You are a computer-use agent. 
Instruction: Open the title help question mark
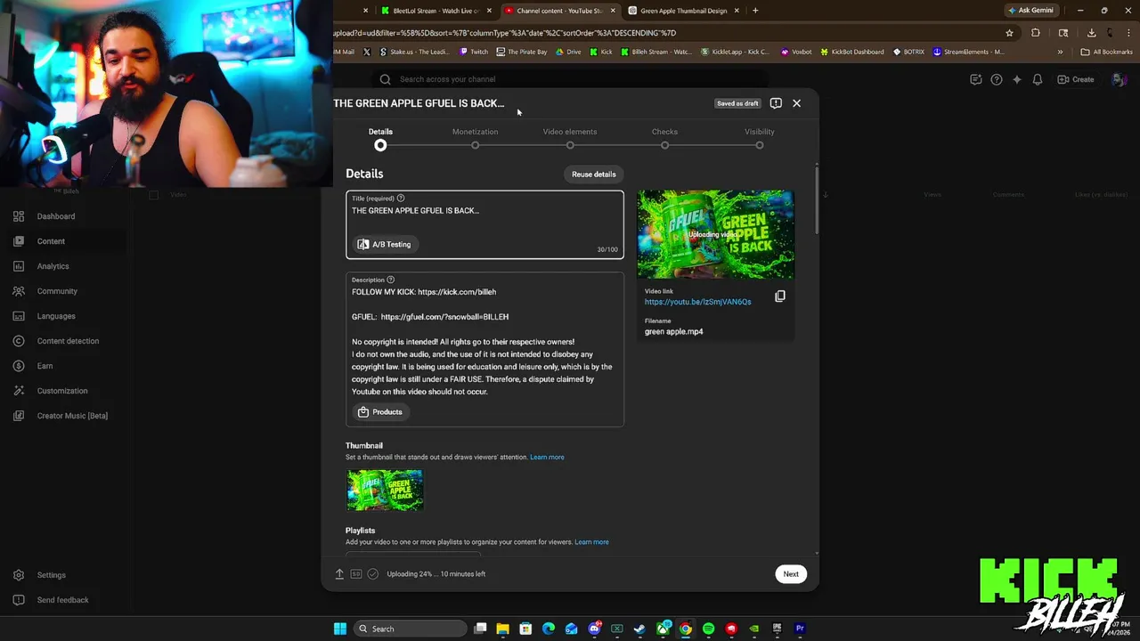pos(401,198)
